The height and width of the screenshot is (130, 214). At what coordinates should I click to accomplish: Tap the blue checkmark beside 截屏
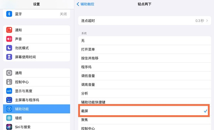tap(205, 111)
